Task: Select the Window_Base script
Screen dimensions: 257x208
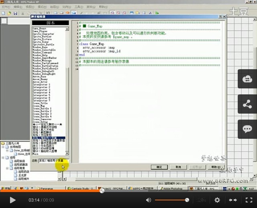Action: click(x=40, y=47)
